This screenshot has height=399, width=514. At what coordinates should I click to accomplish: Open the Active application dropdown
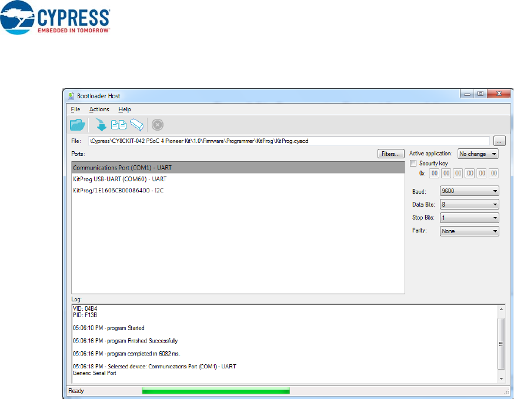(478, 154)
